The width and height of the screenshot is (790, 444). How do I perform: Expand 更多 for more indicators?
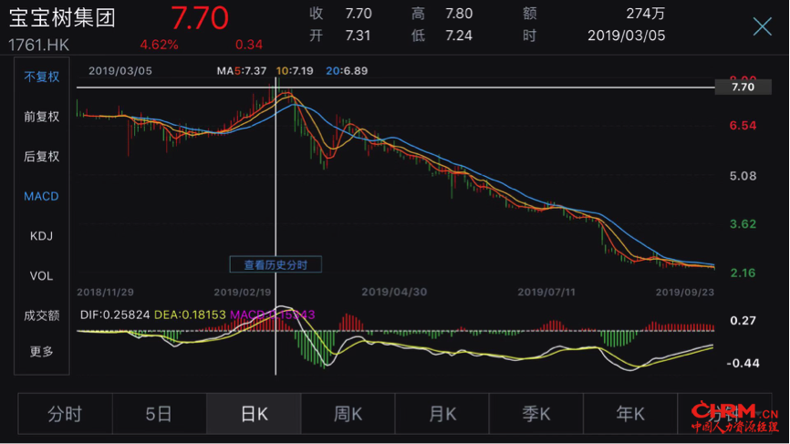pyautogui.click(x=42, y=352)
